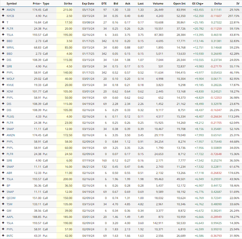Sort table by Symbol column
This screenshot has width=242, height=239.
(12, 4)
